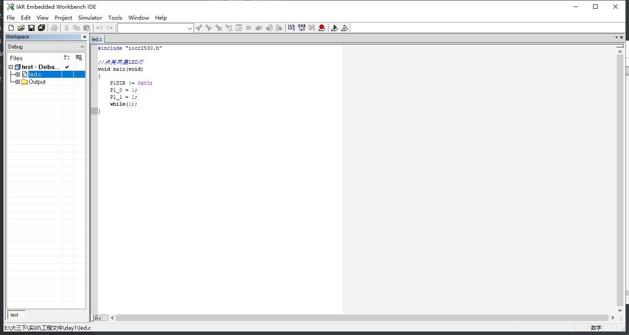Toggle a breakpoint with the red dot icon
This screenshot has height=335, width=629.
tap(322, 28)
